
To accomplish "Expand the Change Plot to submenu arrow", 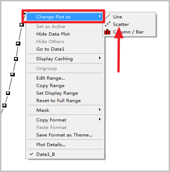I will pos(100,16).
